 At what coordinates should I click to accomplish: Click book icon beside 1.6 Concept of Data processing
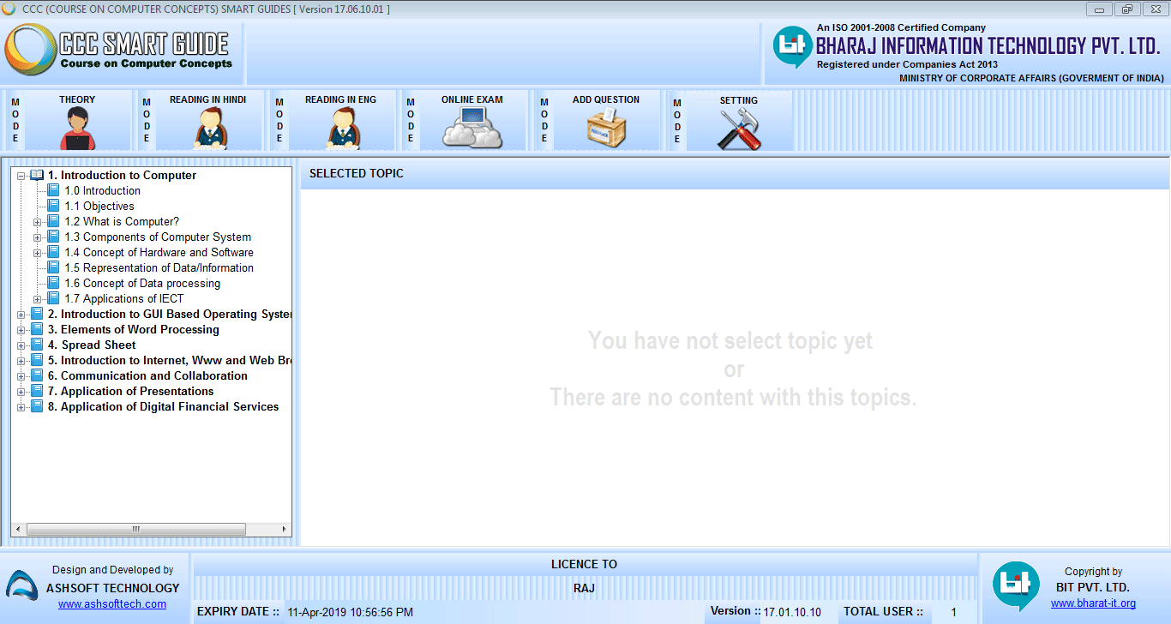[53, 283]
